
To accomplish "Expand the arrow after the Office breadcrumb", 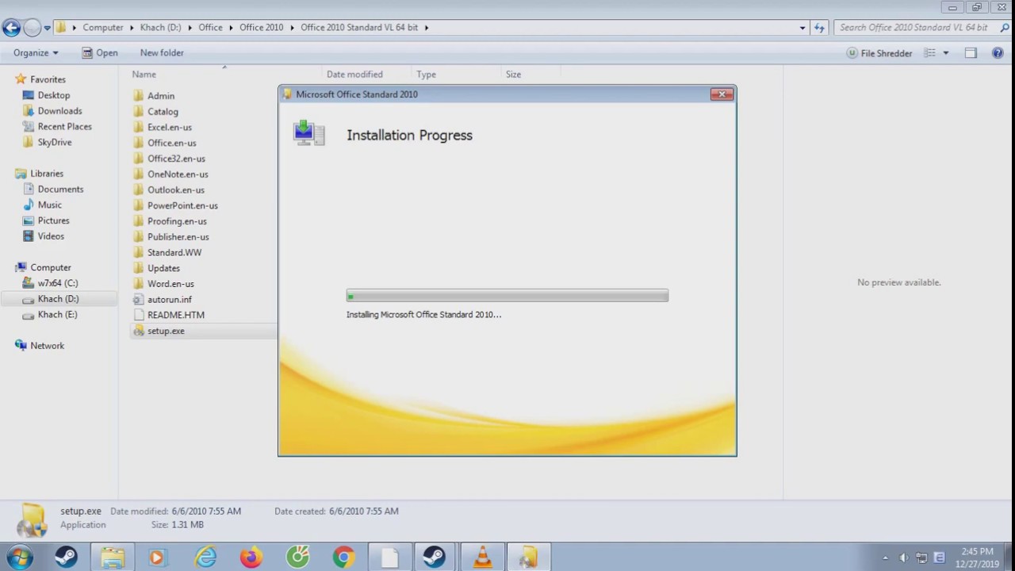I will pos(231,28).
